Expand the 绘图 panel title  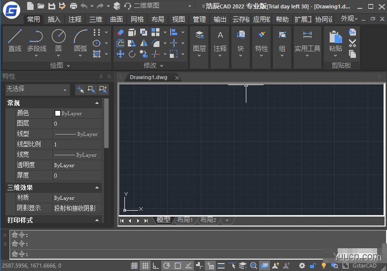[x=60, y=65]
